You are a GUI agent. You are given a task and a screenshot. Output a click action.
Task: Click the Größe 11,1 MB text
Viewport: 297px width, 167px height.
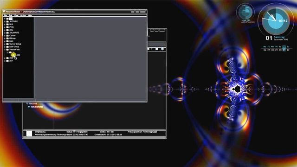[x=107, y=132]
